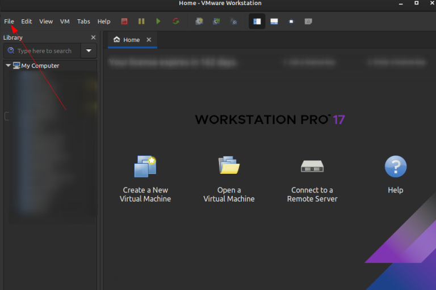Click the Type here to search field
The width and height of the screenshot is (436, 290).
pyautogui.click(x=44, y=51)
